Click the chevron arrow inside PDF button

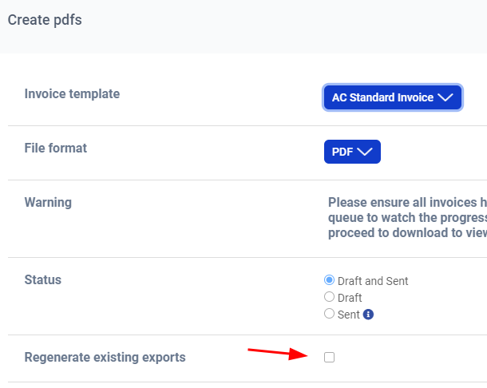(x=365, y=152)
